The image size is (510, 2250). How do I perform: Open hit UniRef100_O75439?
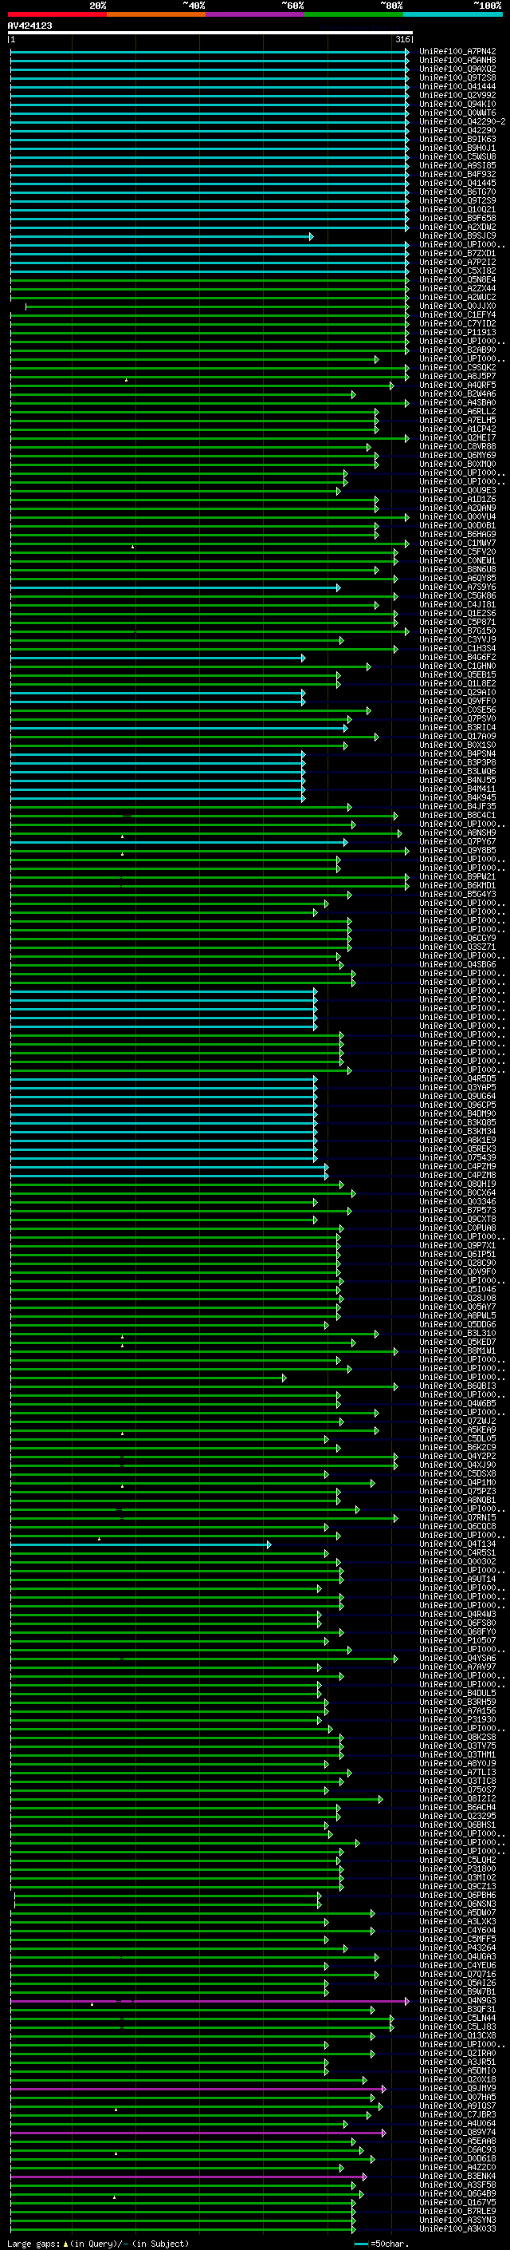point(457,1157)
